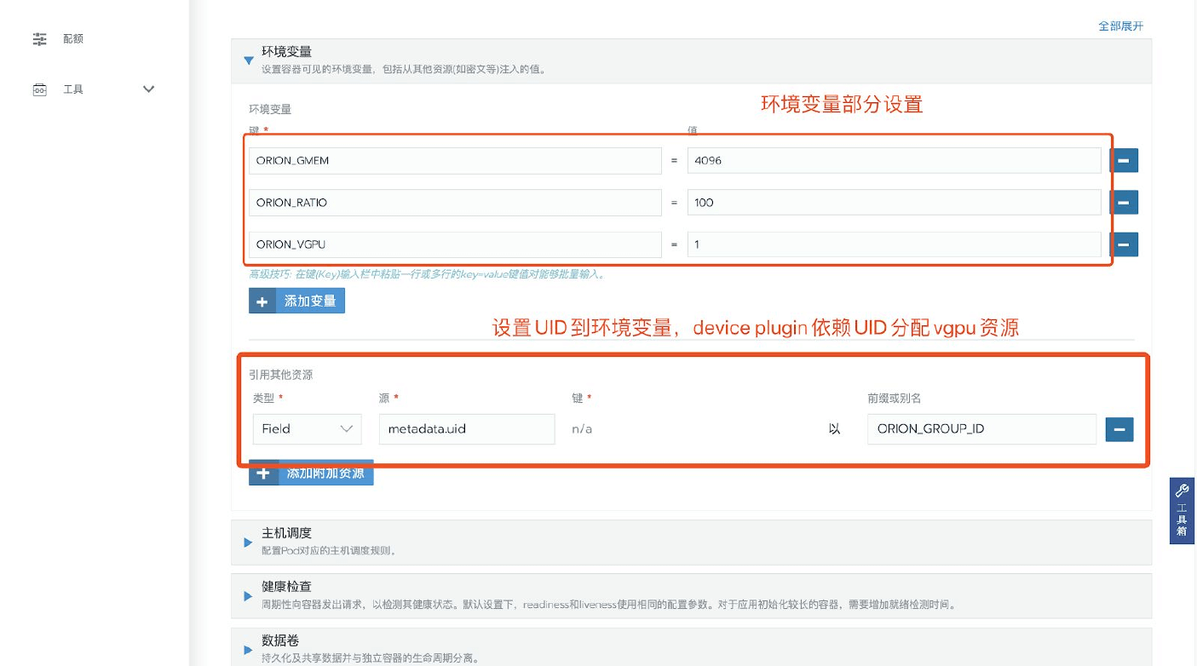The width and height of the screenshot is (1197, 666).
Task: Open the floating 工具箱 wrench panel
Action: click(x=1182, y=510)
